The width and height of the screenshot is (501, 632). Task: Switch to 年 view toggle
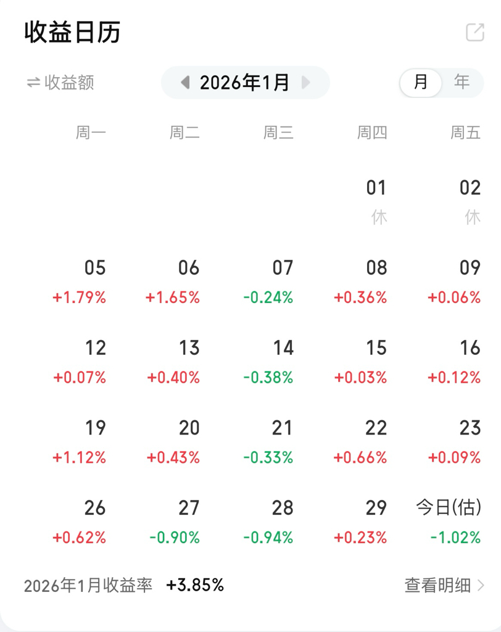pos(462,82)
